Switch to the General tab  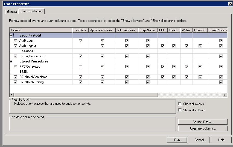pyautogui.click(x=12, y=12)
